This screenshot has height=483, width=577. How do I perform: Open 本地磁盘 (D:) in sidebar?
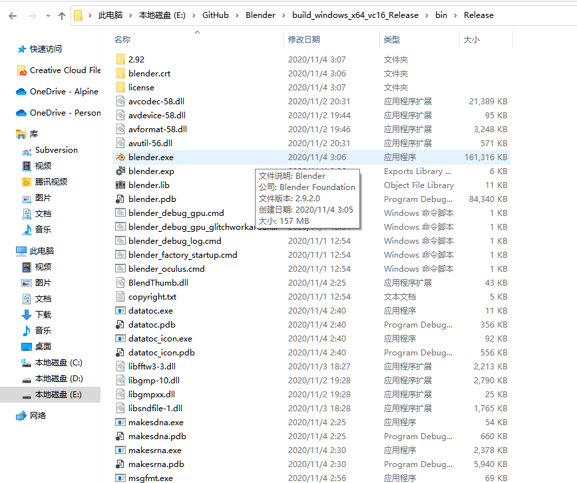point(59,379)
